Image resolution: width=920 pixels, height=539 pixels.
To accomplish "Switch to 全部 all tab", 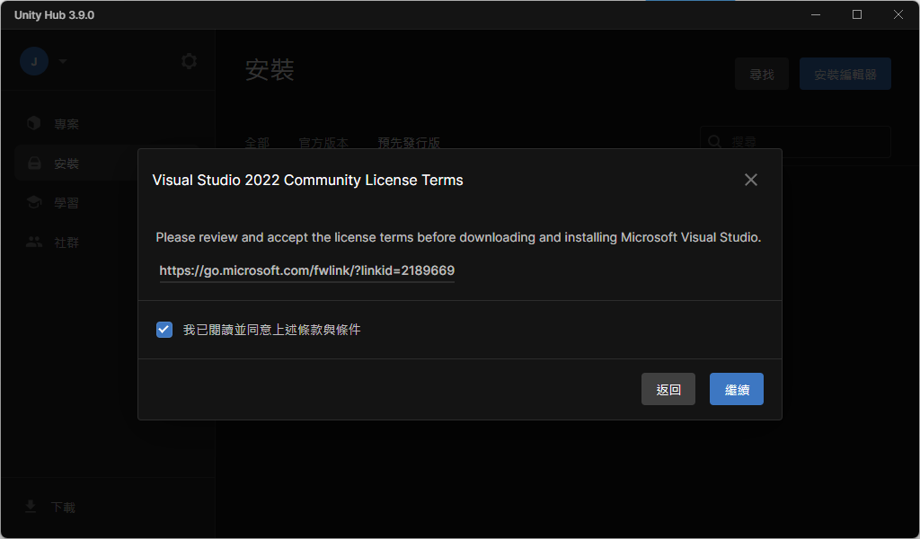I will 257,143.
